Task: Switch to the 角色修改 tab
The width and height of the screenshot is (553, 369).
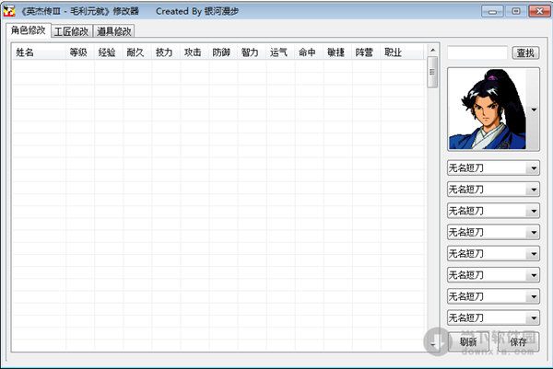Action: 29,30
